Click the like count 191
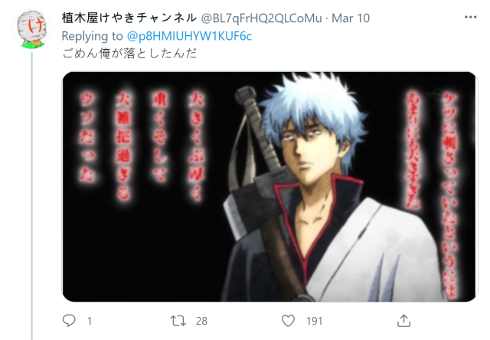 pyautogui.click(x=314, y=321)
